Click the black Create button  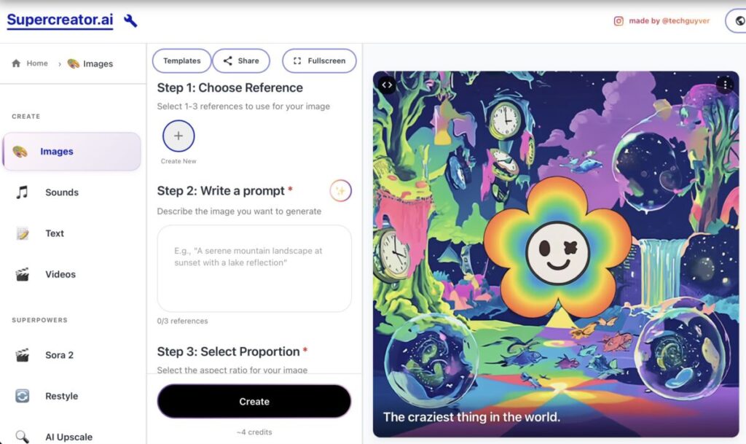click(x=254, y=402)
